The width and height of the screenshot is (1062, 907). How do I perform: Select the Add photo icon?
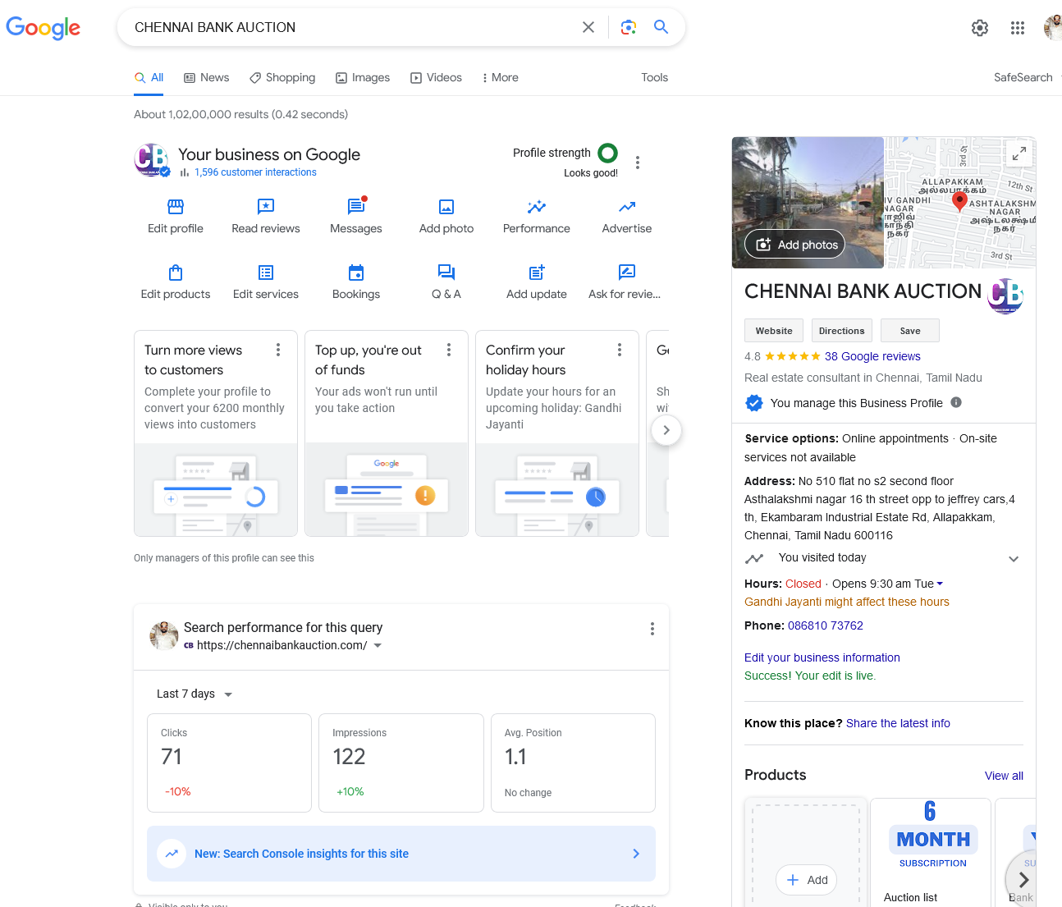446,208
